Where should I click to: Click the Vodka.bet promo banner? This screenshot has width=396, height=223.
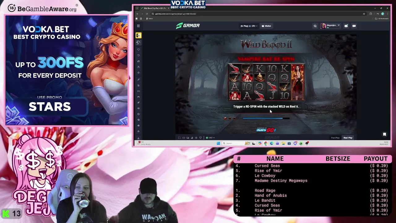tap(67, 70)
